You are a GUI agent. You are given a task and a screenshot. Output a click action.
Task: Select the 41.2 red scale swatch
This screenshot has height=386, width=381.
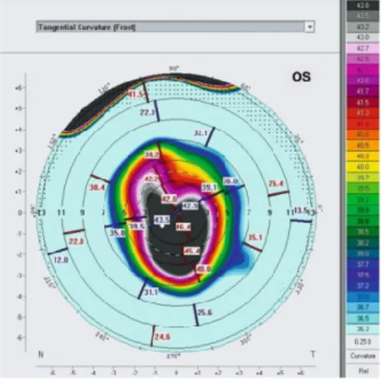(363, 113)
